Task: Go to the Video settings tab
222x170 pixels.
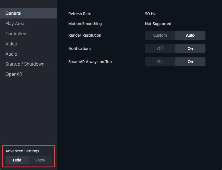Action: point(11,44)
